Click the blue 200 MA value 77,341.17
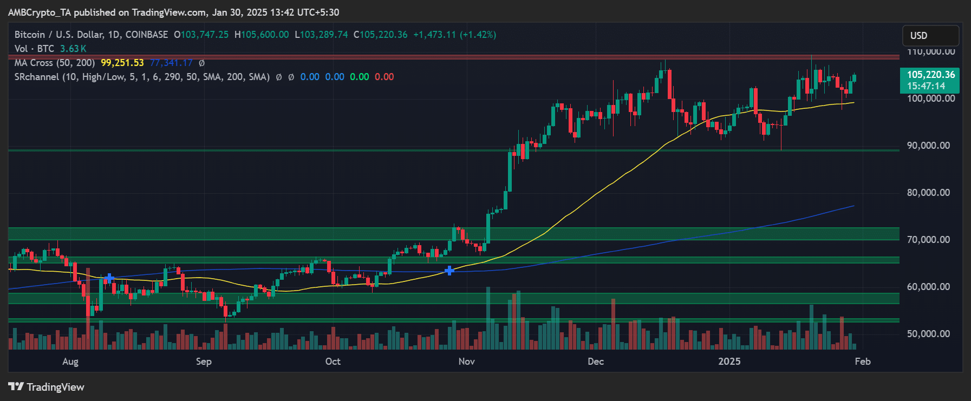The image size is (971, 401). [171, 63]
